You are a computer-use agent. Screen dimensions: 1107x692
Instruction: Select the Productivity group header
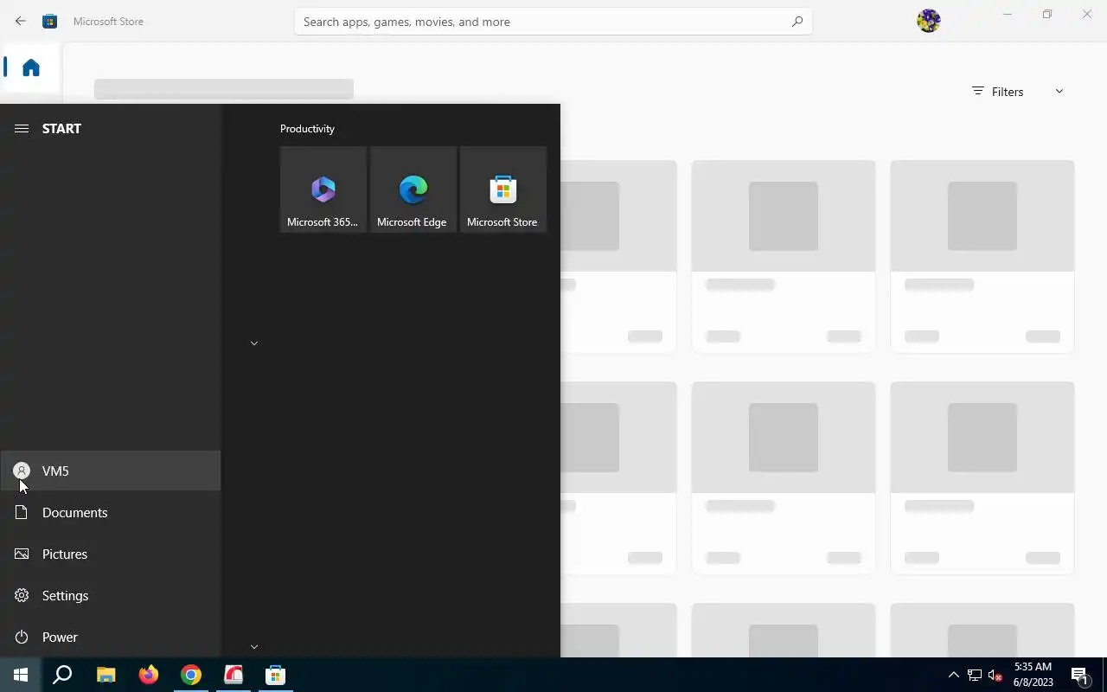point(307,129)
